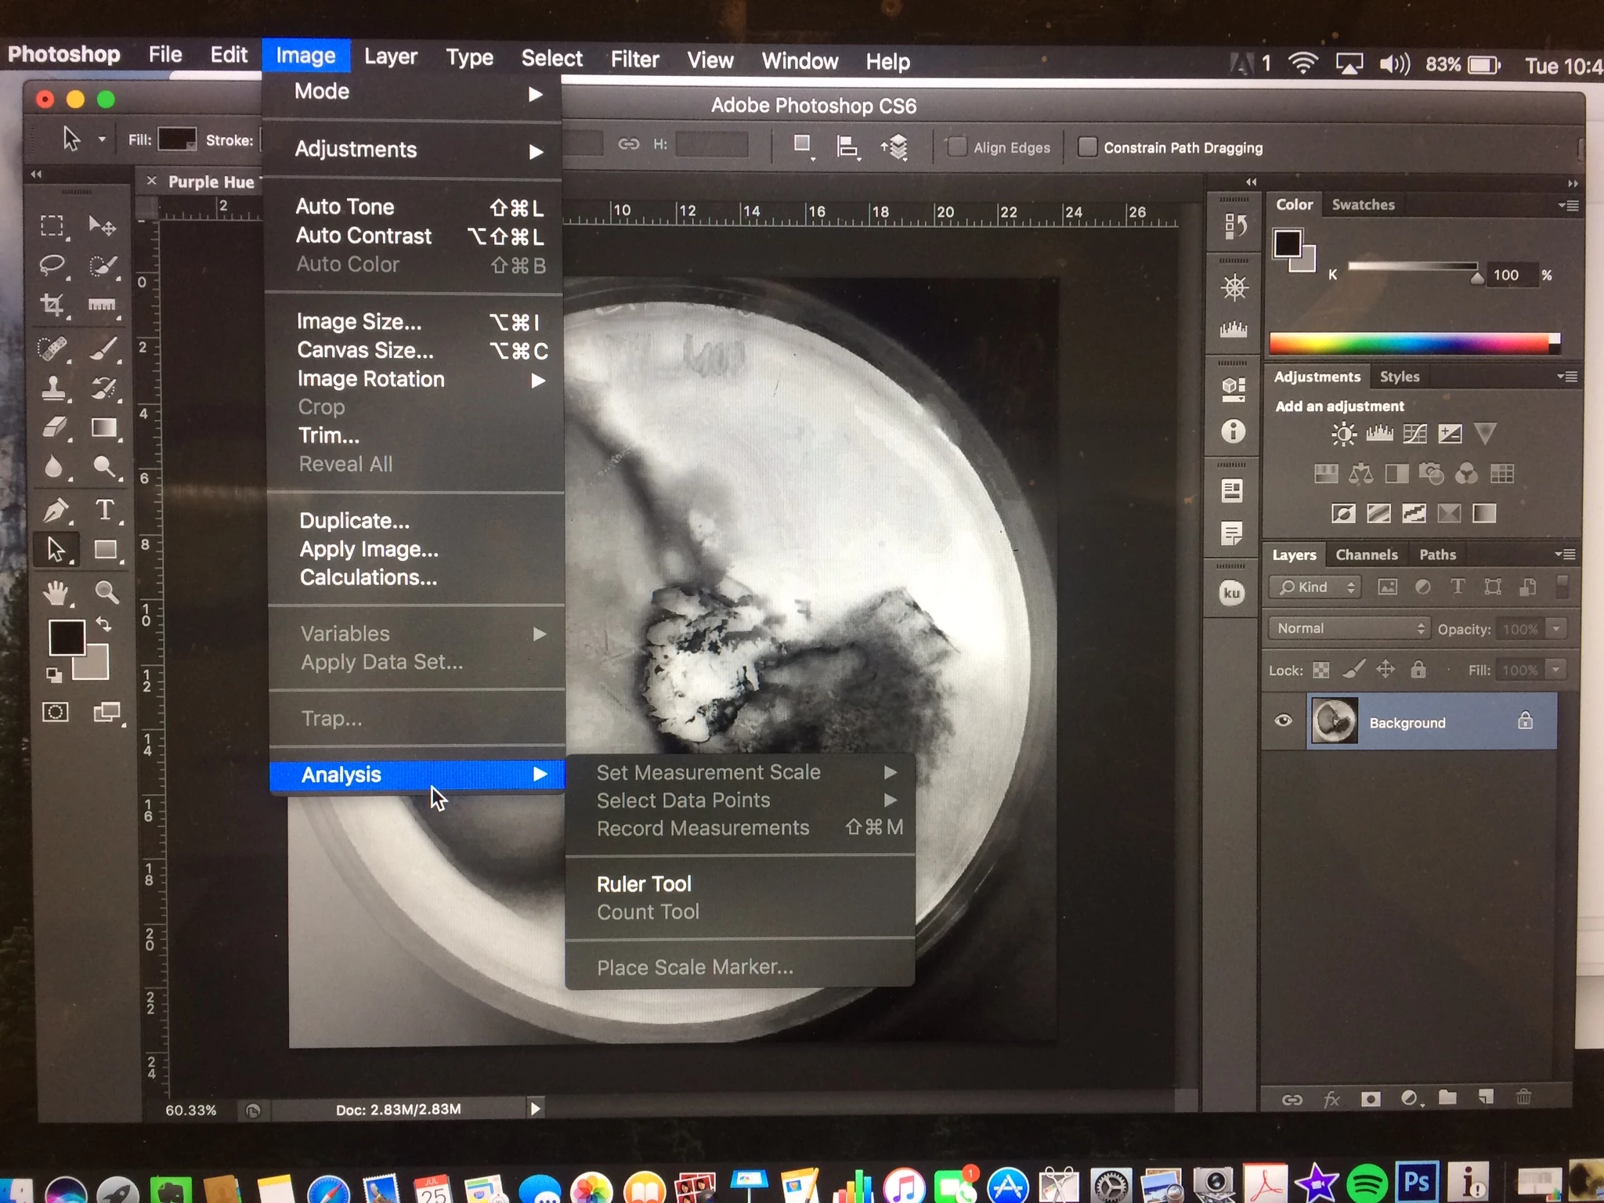Open Photoshop from the Dock
Image resolution: width=1604 pixels, height=1203 pixels.
(1416, 1182)
